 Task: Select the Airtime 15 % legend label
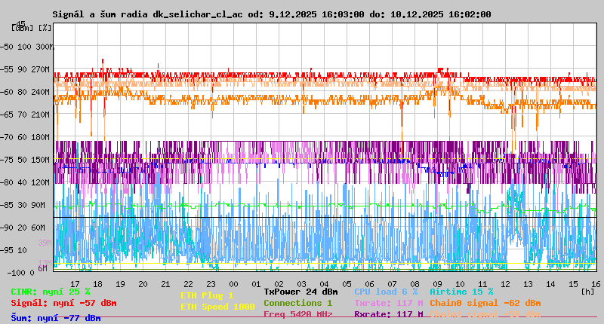click(x=461, y=291)
